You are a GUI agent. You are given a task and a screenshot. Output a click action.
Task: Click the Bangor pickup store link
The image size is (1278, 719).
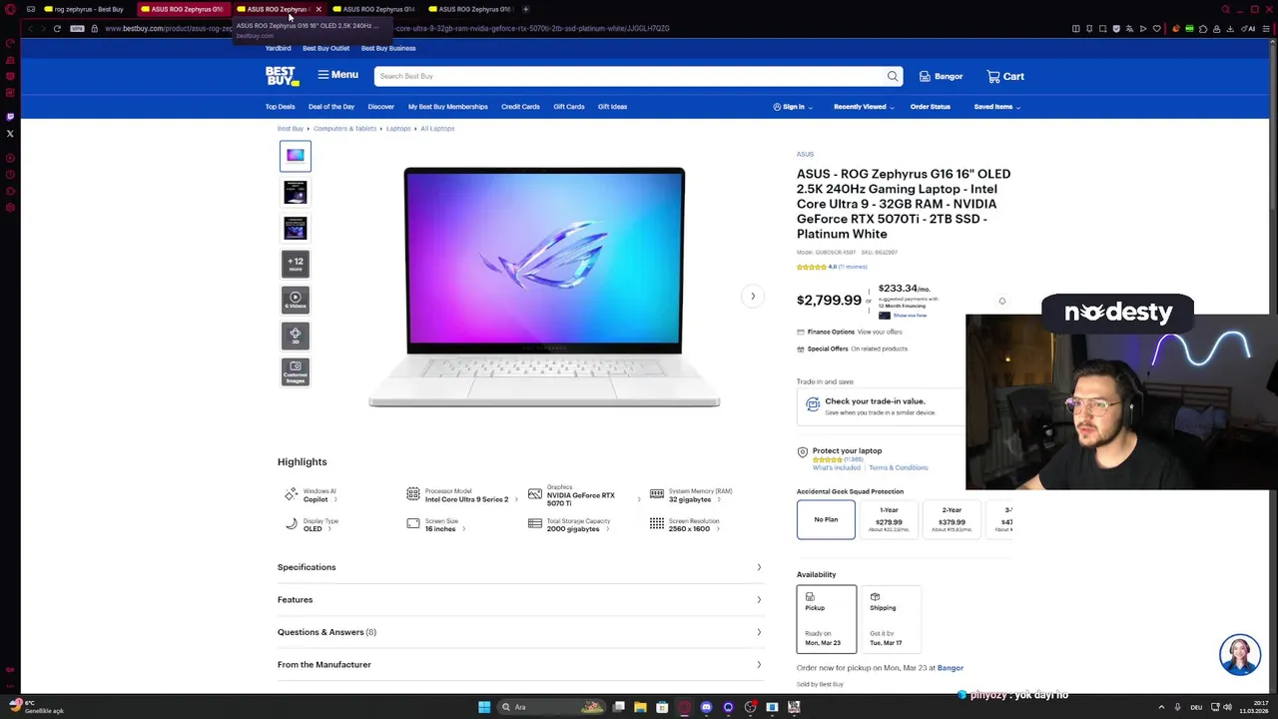click(950, 668)
